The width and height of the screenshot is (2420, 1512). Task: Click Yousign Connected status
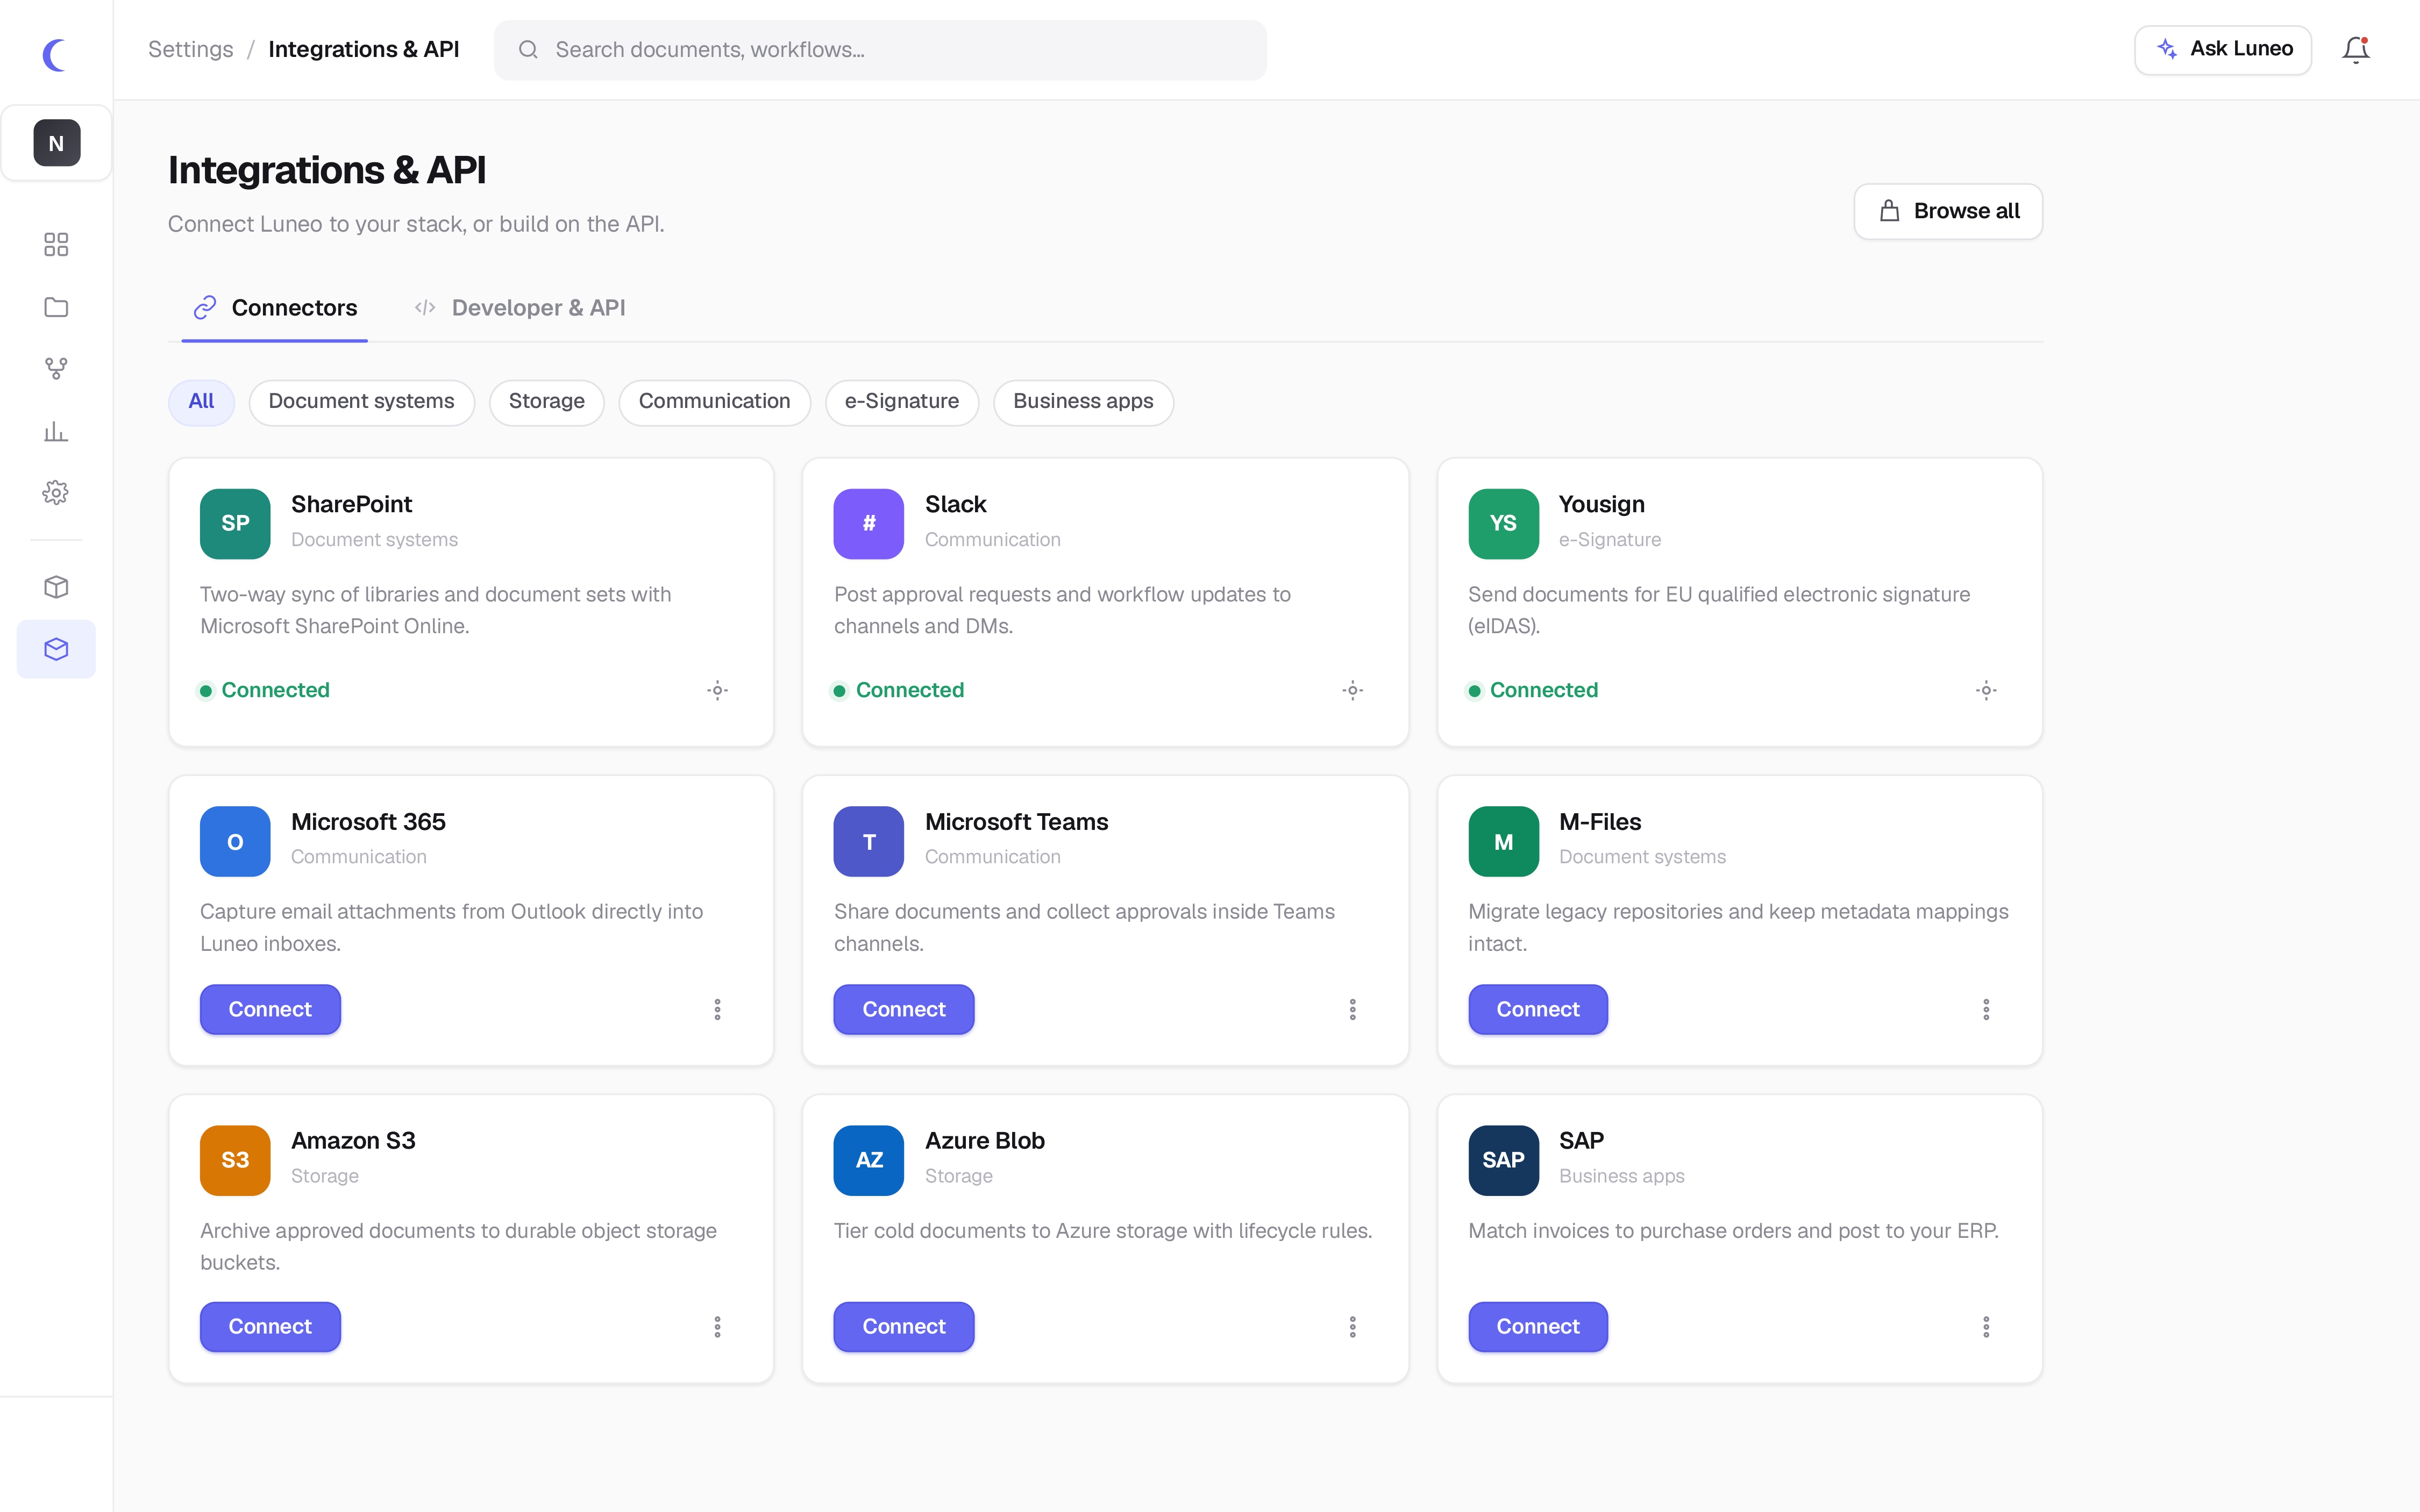click(1533, 690)
